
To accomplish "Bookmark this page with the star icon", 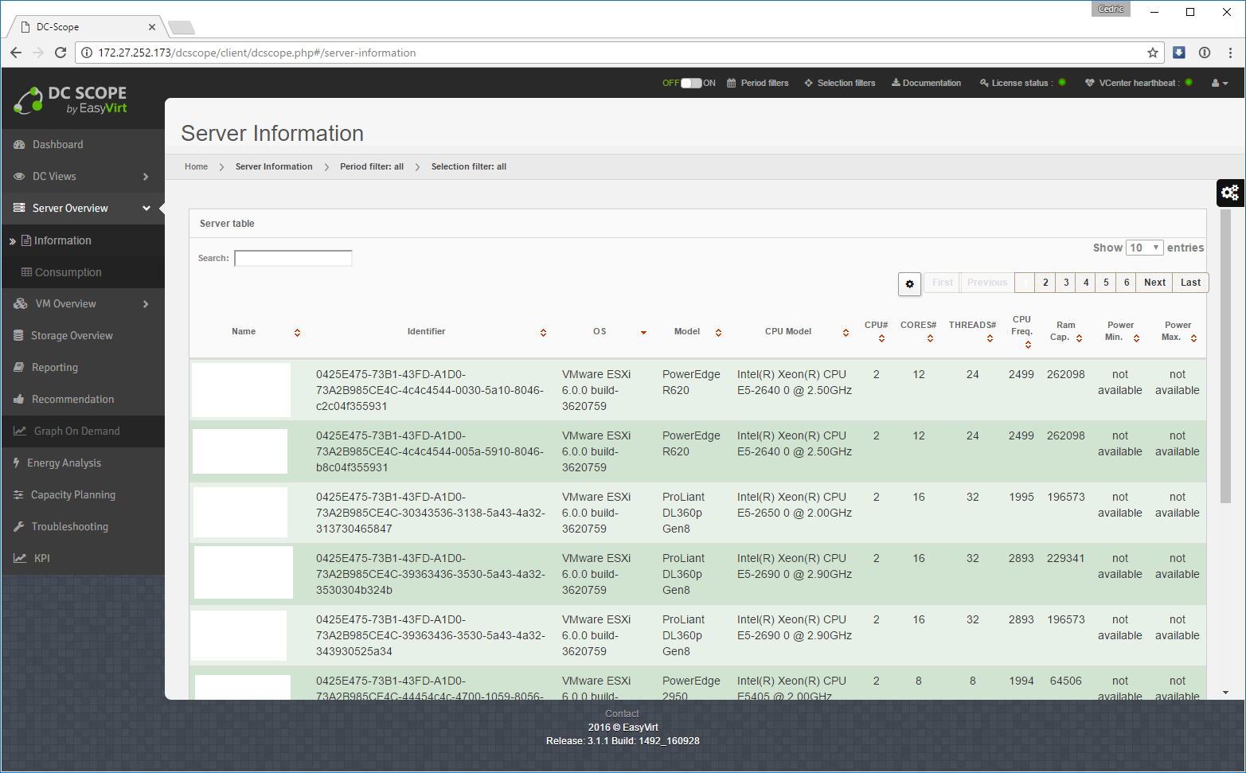I will [1152, 53].
